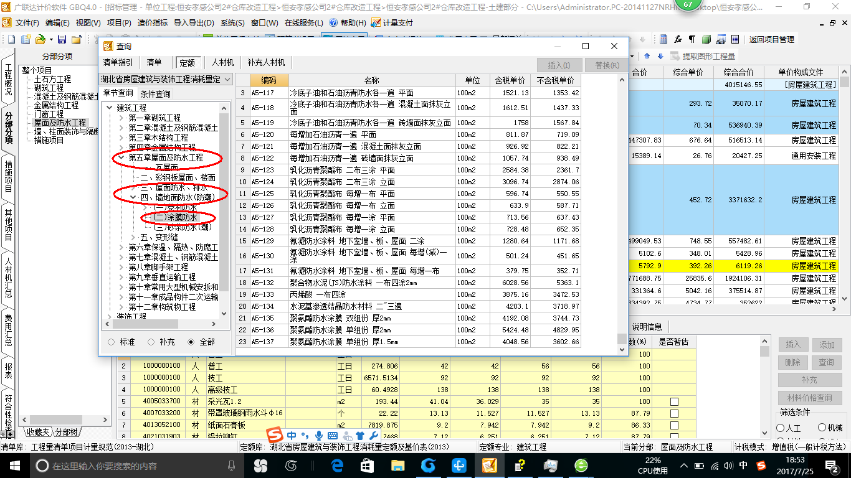The height and width of the screenshot is (478, 851).
Task: Open File Explorer from the taskbar
Action: pos(397,465)
